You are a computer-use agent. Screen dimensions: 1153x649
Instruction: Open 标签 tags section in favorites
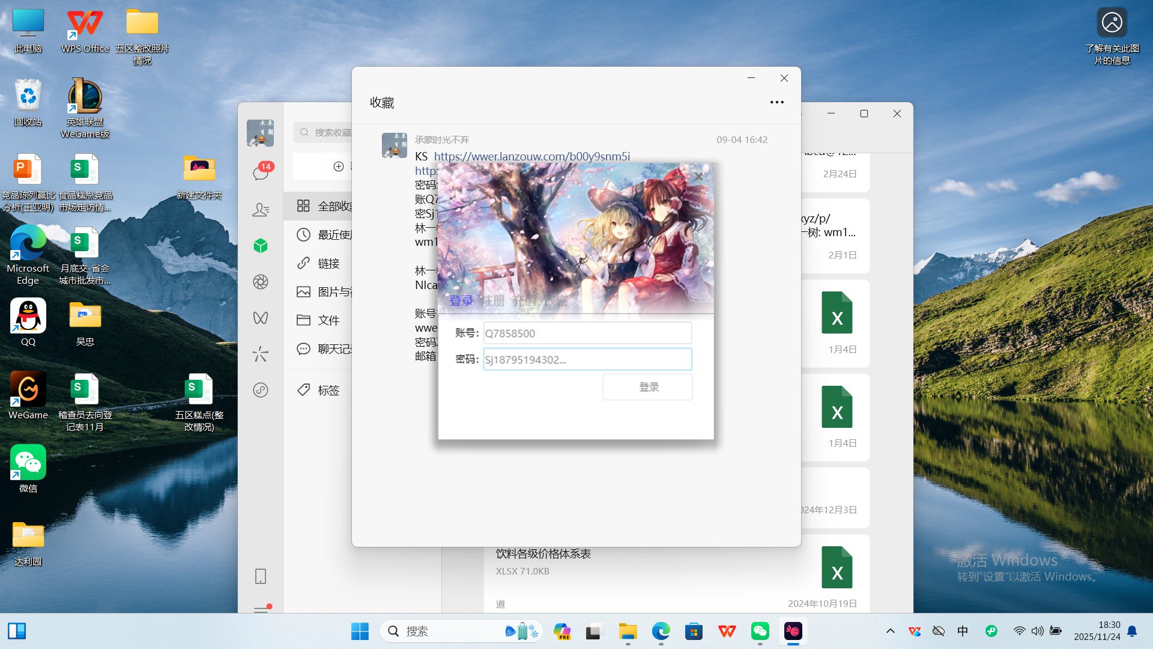(x=328, y=390)
